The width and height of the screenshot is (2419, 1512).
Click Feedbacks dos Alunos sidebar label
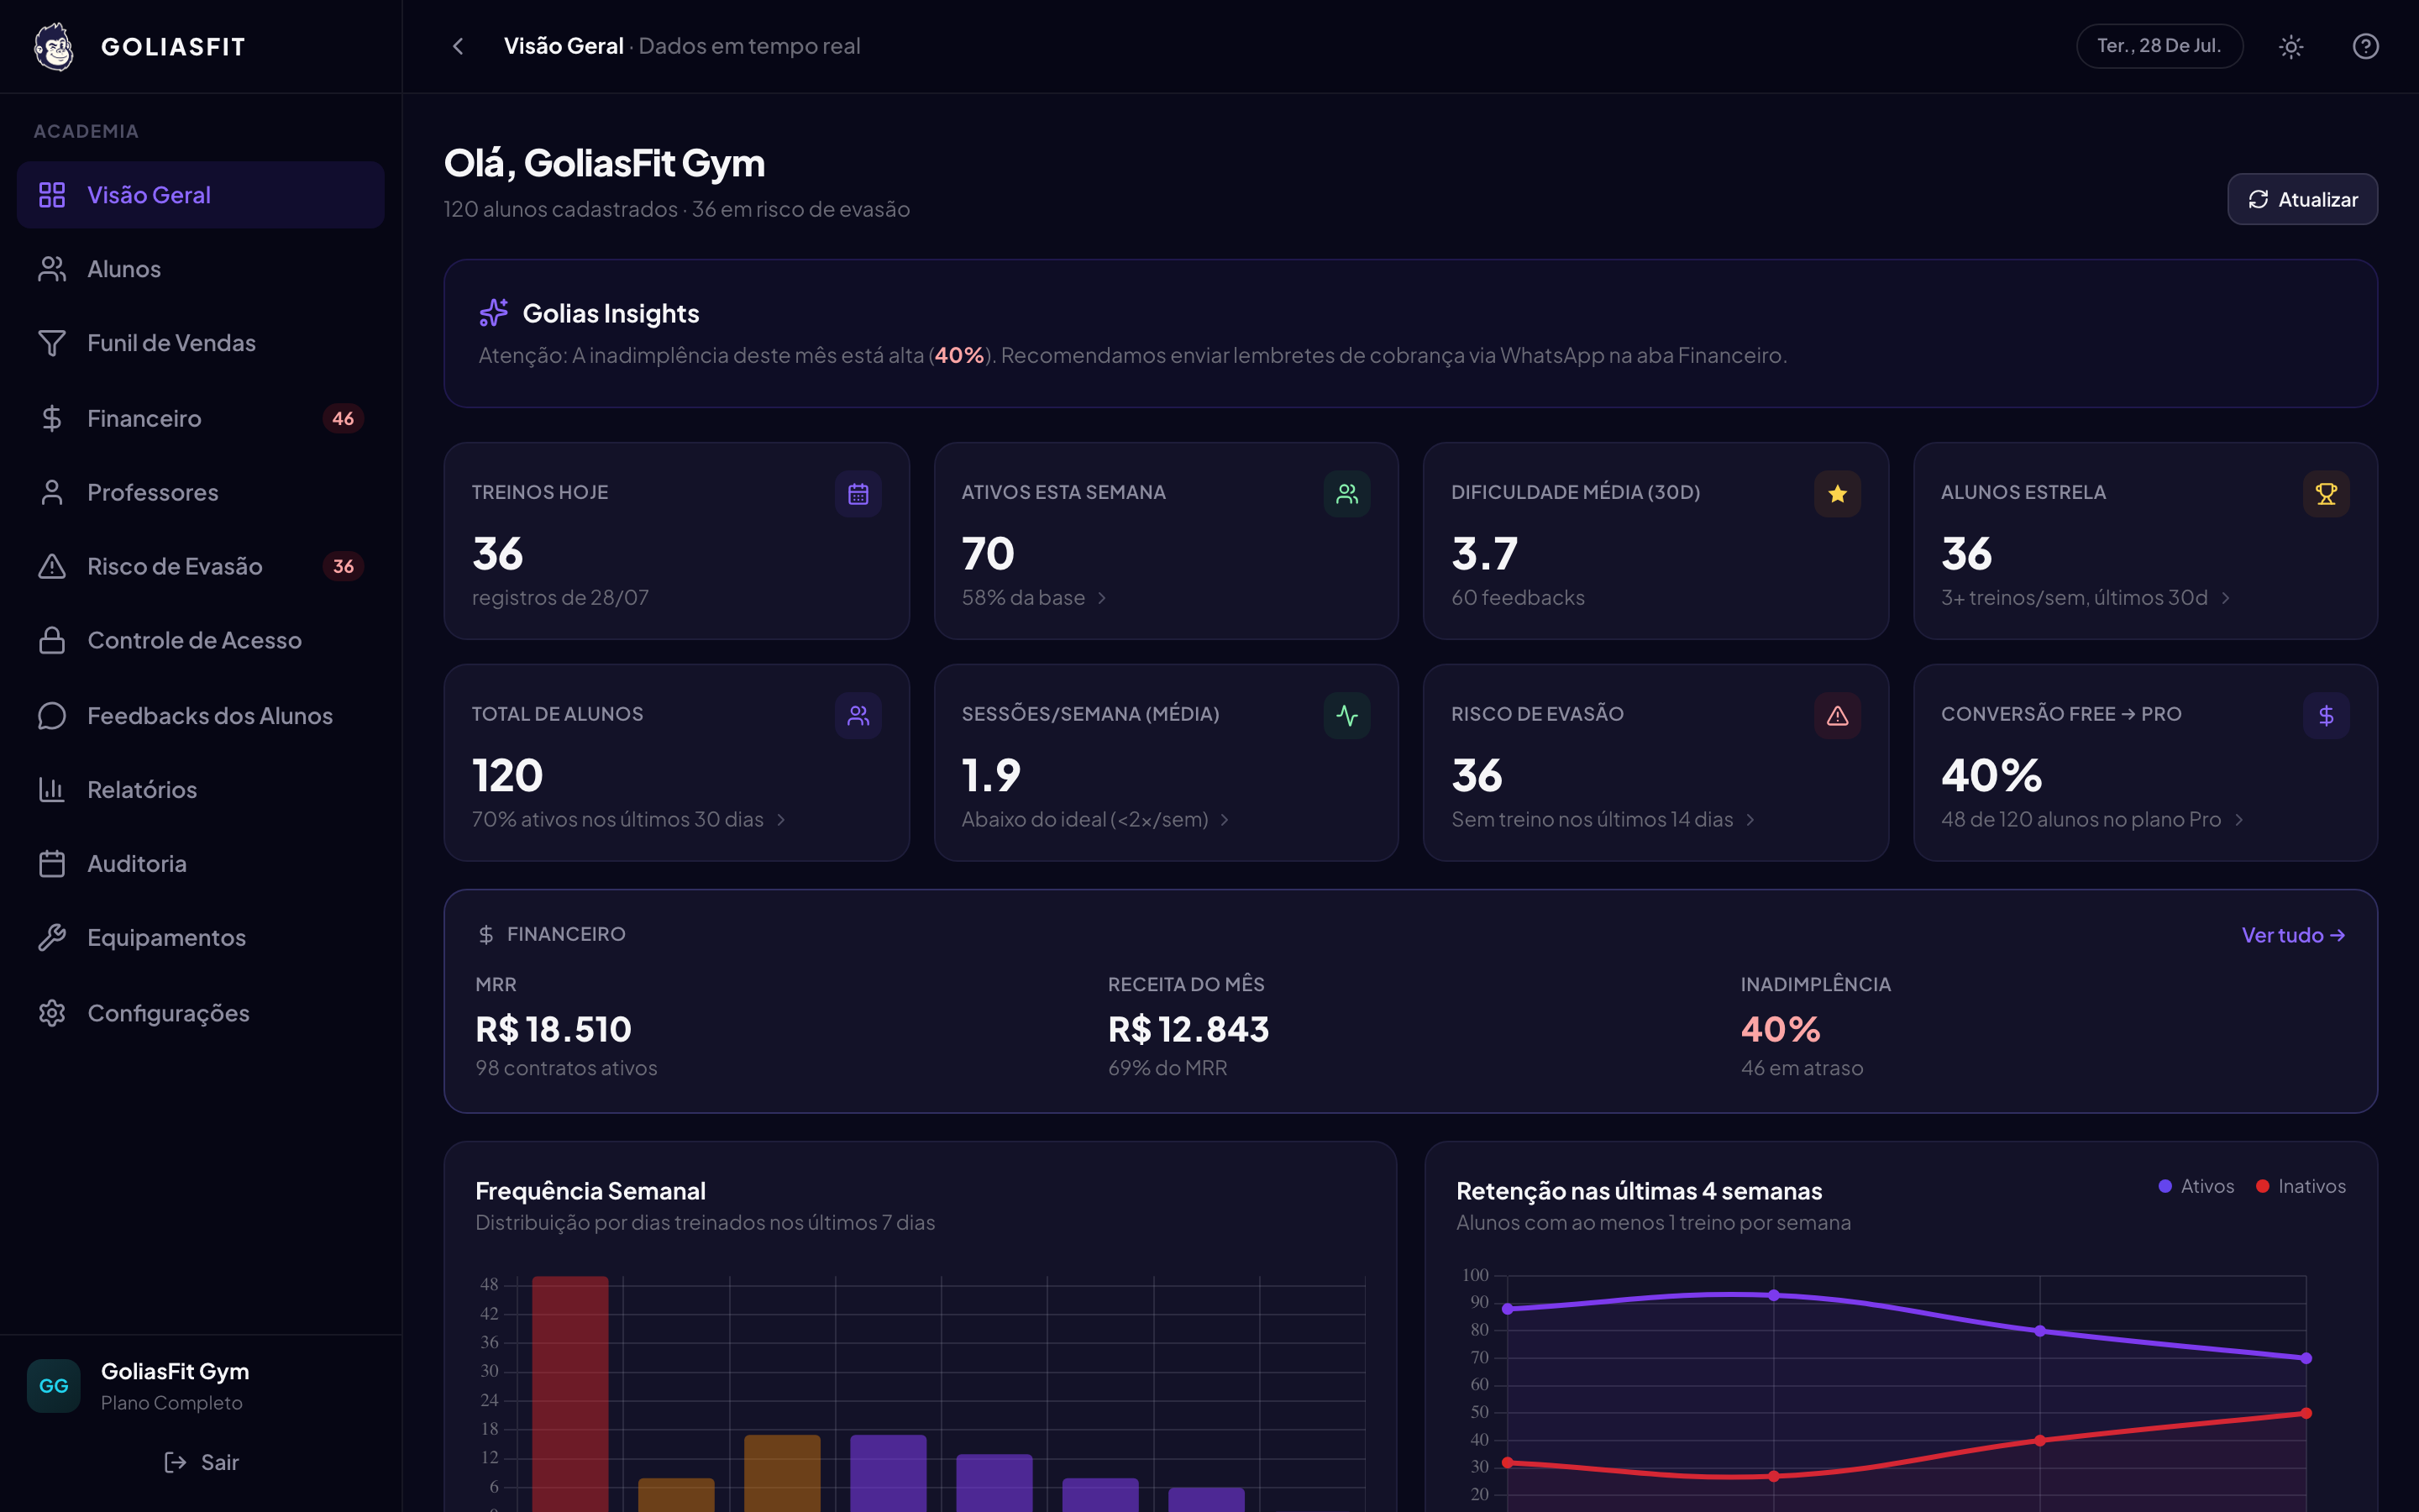coord(210,715)
